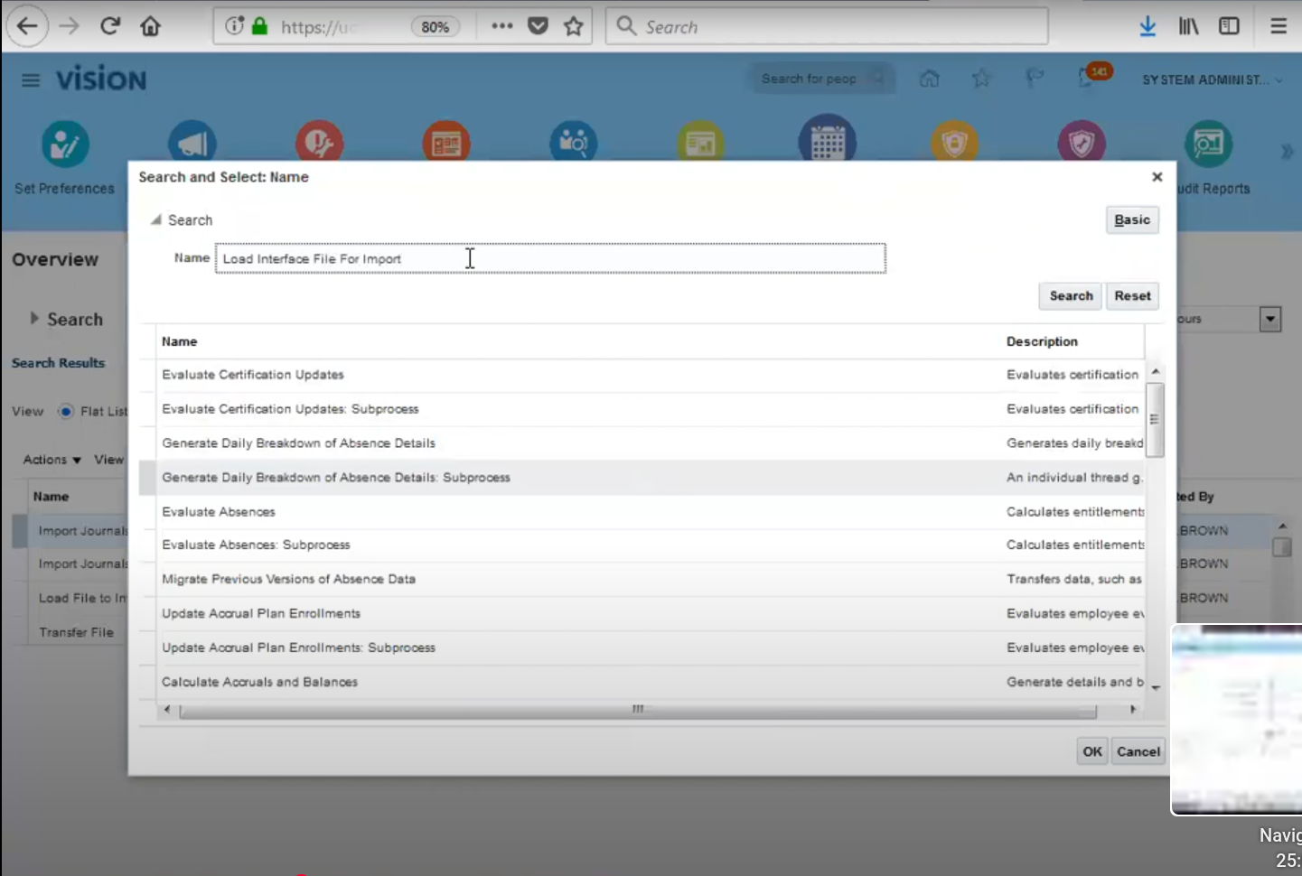This screenshot has height=876, width=1302.
Task: Open the Actions dropdown menu
Action: pos(52,460)
